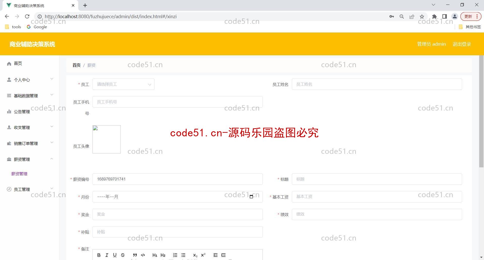Bookmark this page with the star icon
This screenshot has height=260, width=484.
[x=422, y=16]
